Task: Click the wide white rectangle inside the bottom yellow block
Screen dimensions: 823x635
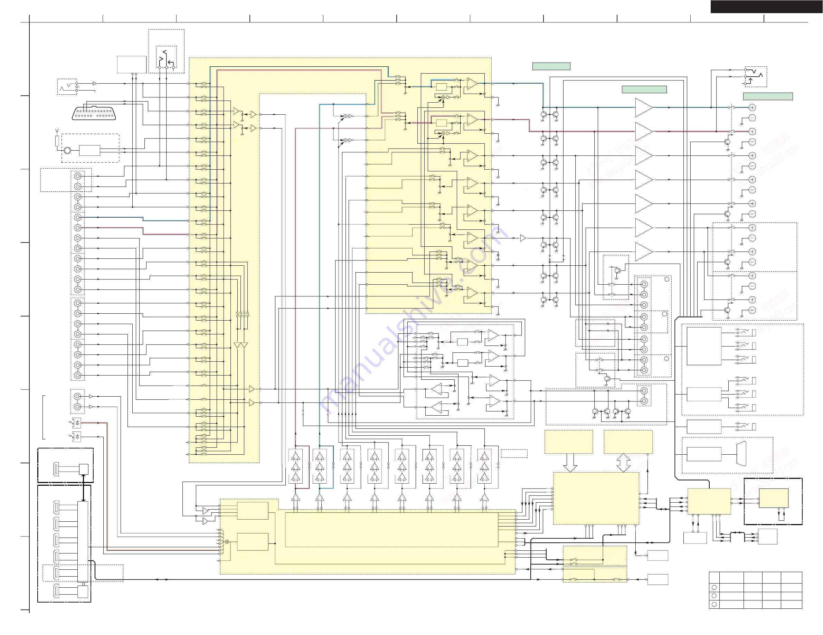Action: coord(391,530)
